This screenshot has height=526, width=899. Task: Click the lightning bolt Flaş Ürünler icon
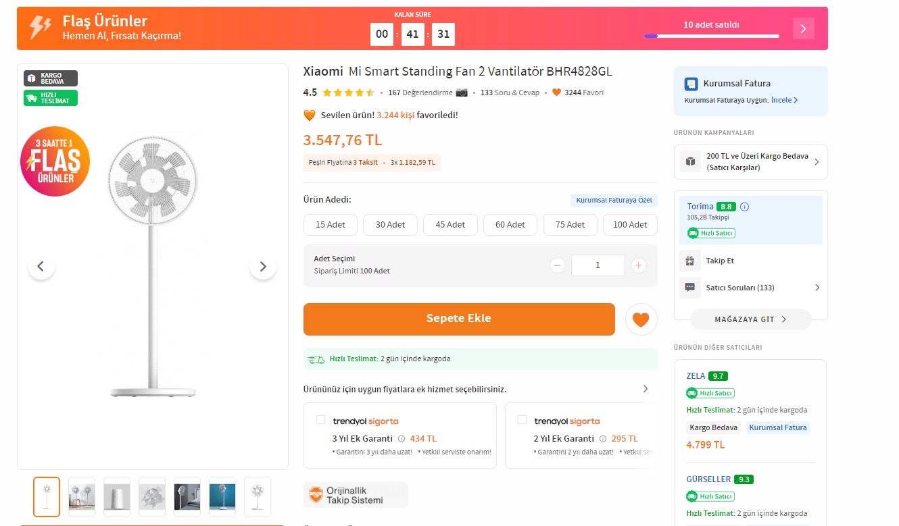(41, 28)
